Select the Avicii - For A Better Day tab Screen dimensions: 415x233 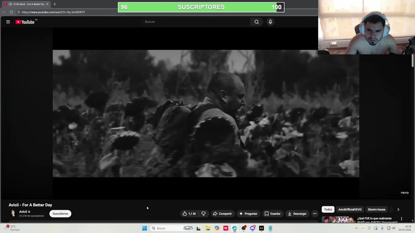[x=26, y=4]
